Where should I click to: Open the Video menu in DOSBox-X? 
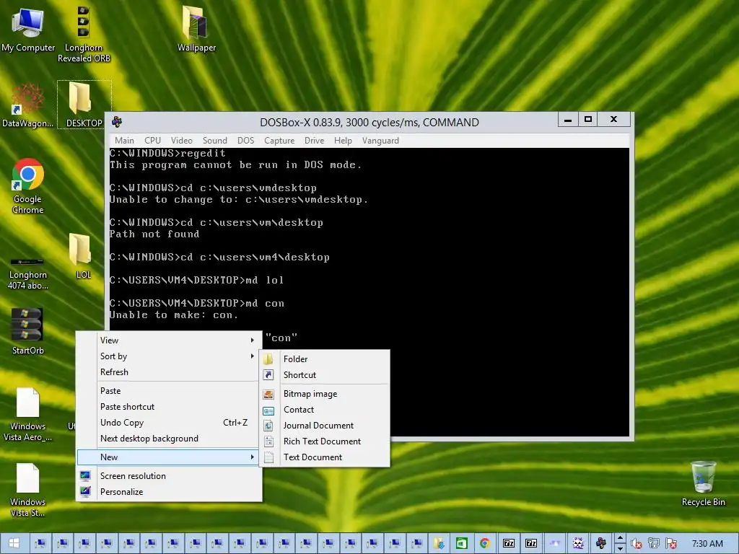[181, 141]
